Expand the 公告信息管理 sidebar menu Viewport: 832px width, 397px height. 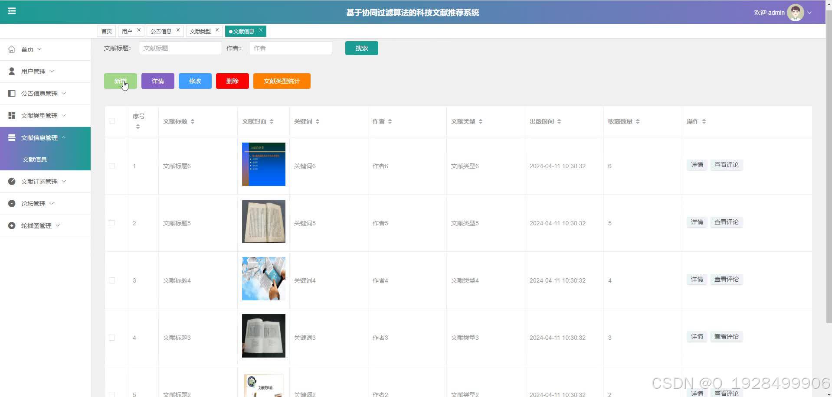point(64,93)
